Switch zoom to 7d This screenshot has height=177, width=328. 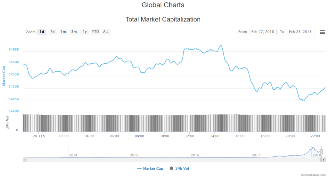click(x=53, y=32)
